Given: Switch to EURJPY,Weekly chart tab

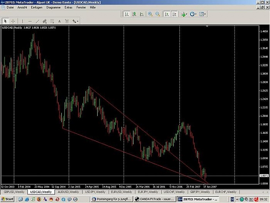Looking at the screenshot, I should coord(148,192).
